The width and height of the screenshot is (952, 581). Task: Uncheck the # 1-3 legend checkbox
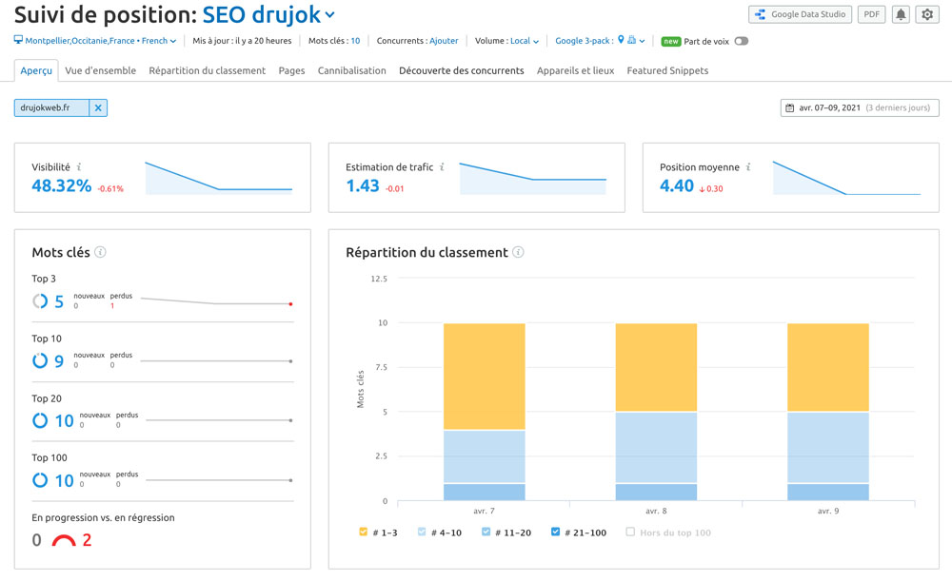pos(363,532)
